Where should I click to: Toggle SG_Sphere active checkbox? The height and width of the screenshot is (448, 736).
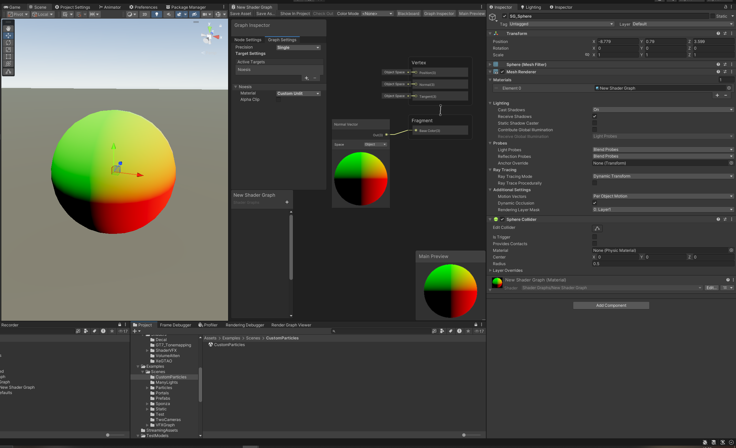tap(505, 16)
